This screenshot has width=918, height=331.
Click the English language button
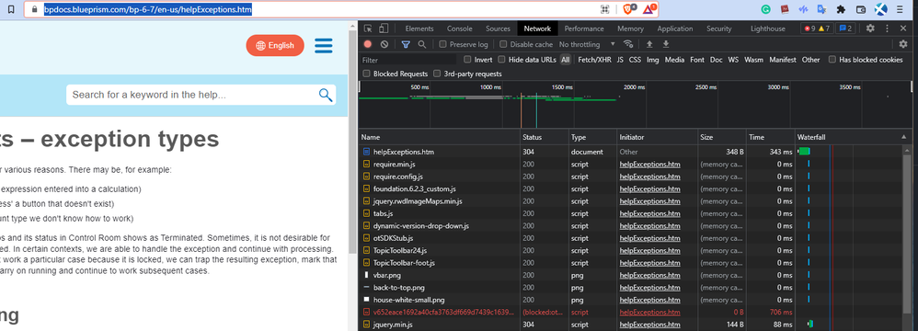[275, 46]
